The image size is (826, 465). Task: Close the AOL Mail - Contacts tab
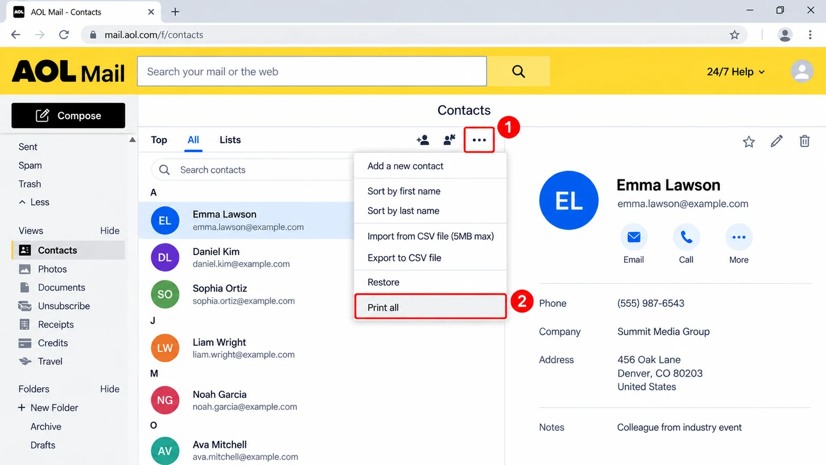151,12
